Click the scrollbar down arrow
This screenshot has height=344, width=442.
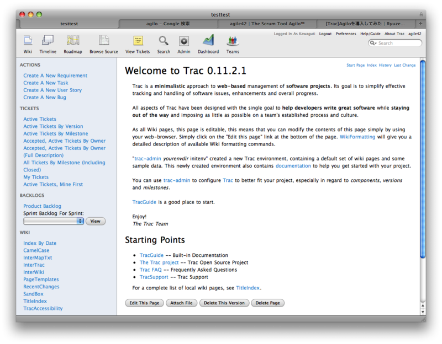pos(423,312)
